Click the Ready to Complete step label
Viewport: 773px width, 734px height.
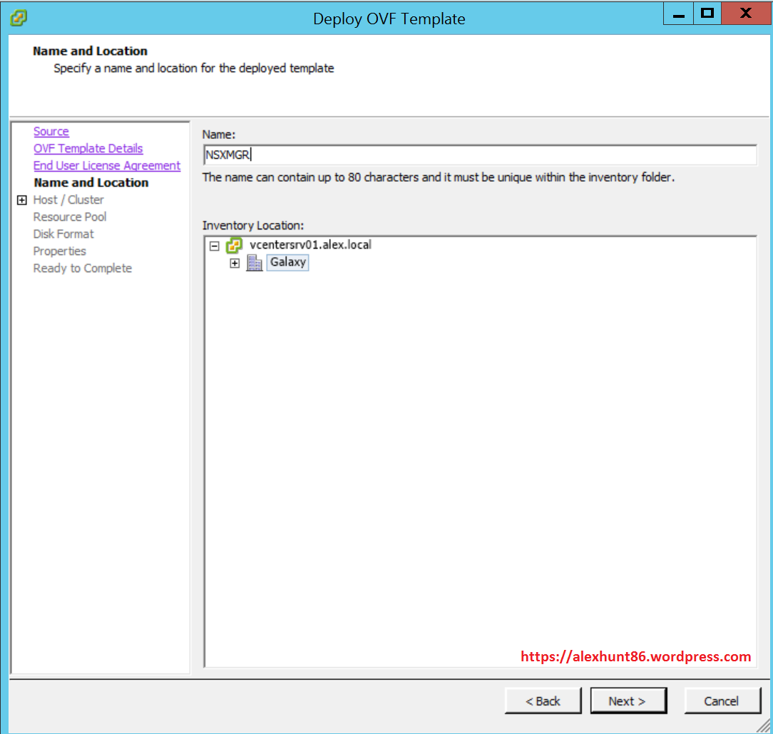click(x=82, y=269)
